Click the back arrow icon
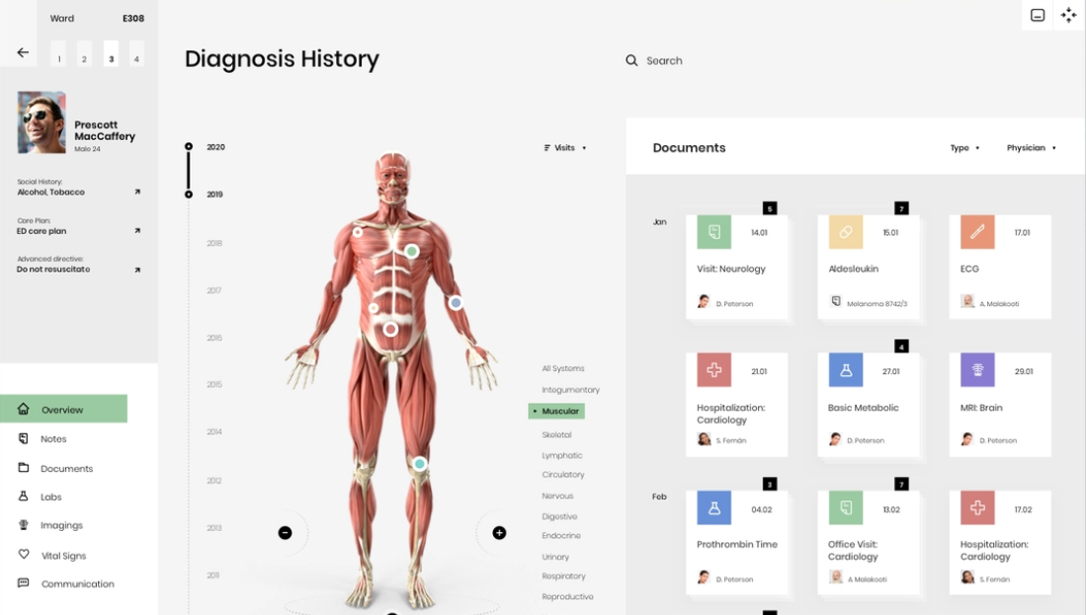Viewport: 1086px width, 615px height. coord(23,53)
